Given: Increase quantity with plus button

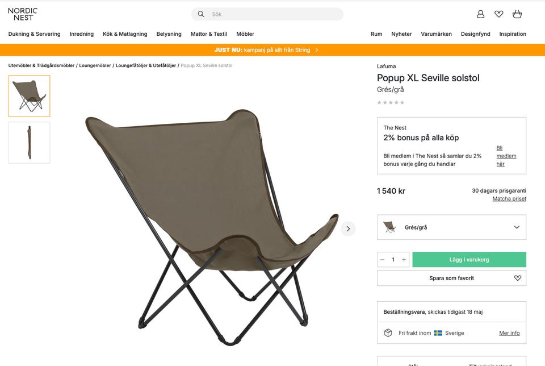Looking at the screenshot, I should click(404, 260).
